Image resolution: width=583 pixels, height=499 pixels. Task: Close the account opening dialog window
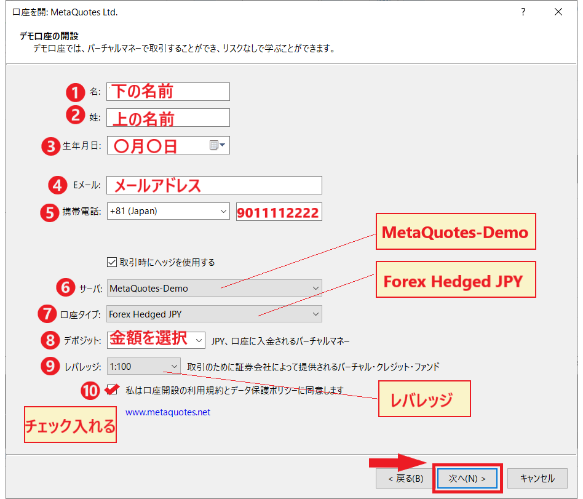point(558,12)
